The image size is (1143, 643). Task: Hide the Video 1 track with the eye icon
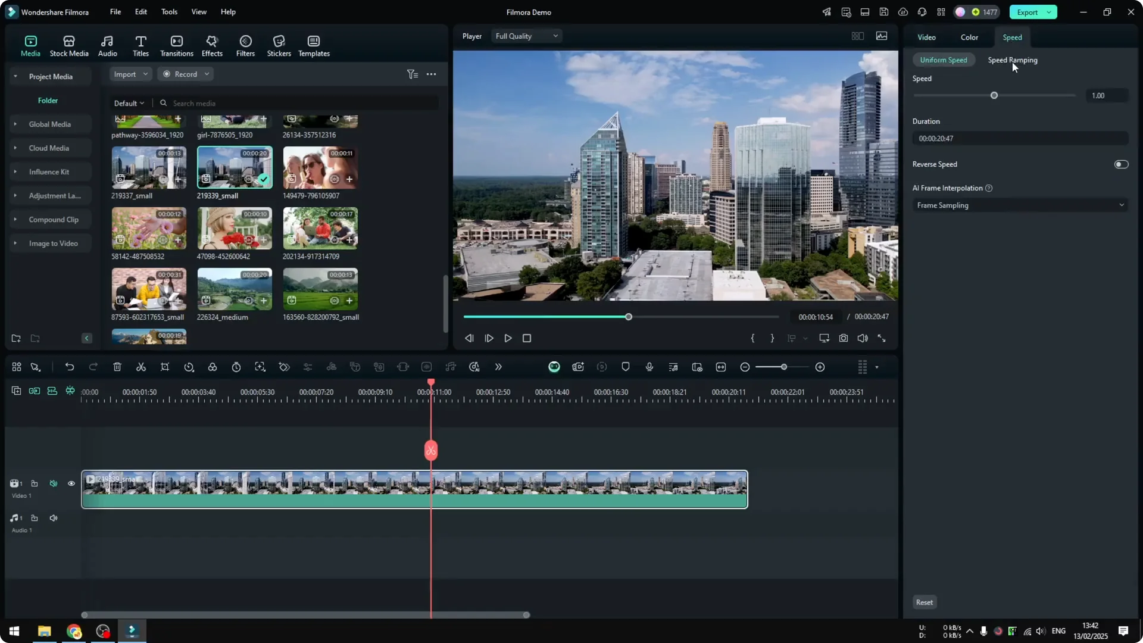[71, 483]
